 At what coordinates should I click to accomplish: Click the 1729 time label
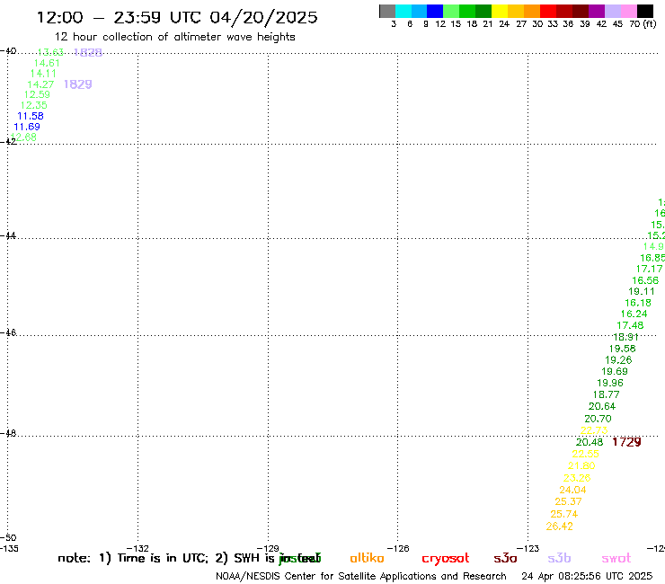coord(627,442)
